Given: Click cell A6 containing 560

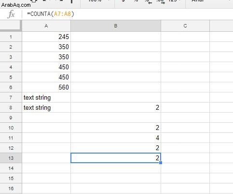Looking at the screenshot, I should [x=46, y=87].
